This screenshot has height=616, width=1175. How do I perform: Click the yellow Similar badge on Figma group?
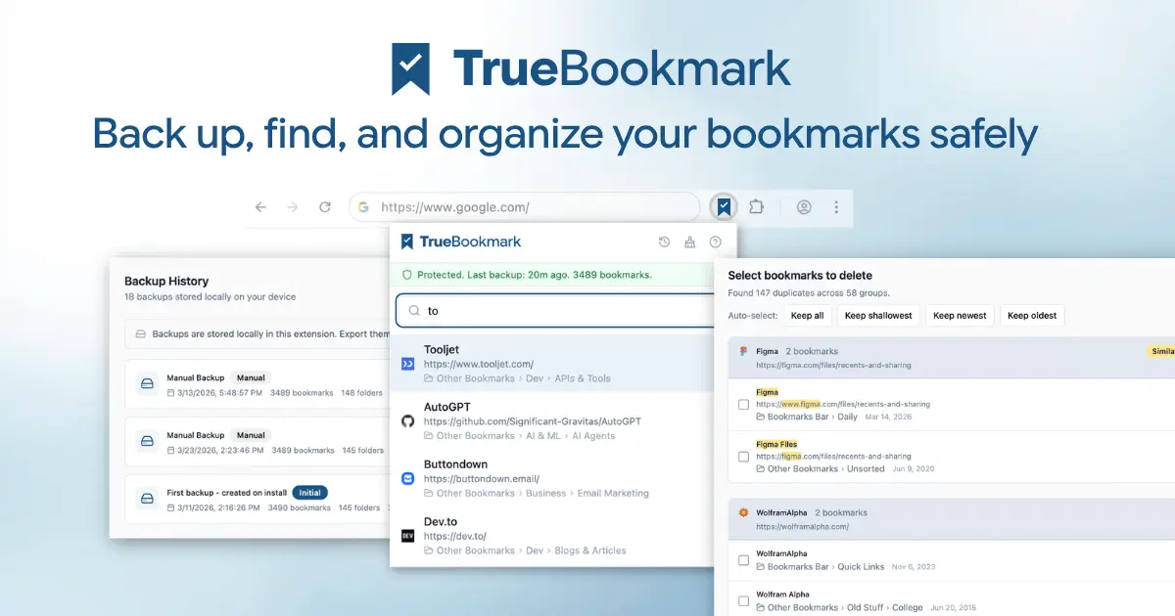point(1161,351)
